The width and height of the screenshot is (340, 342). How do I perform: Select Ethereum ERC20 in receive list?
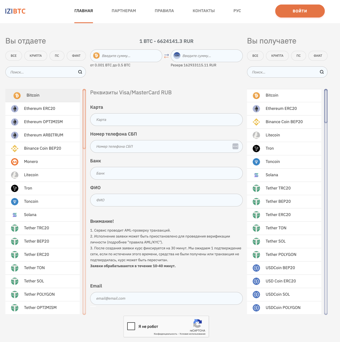pyautogui.click(x=284, y=109)
